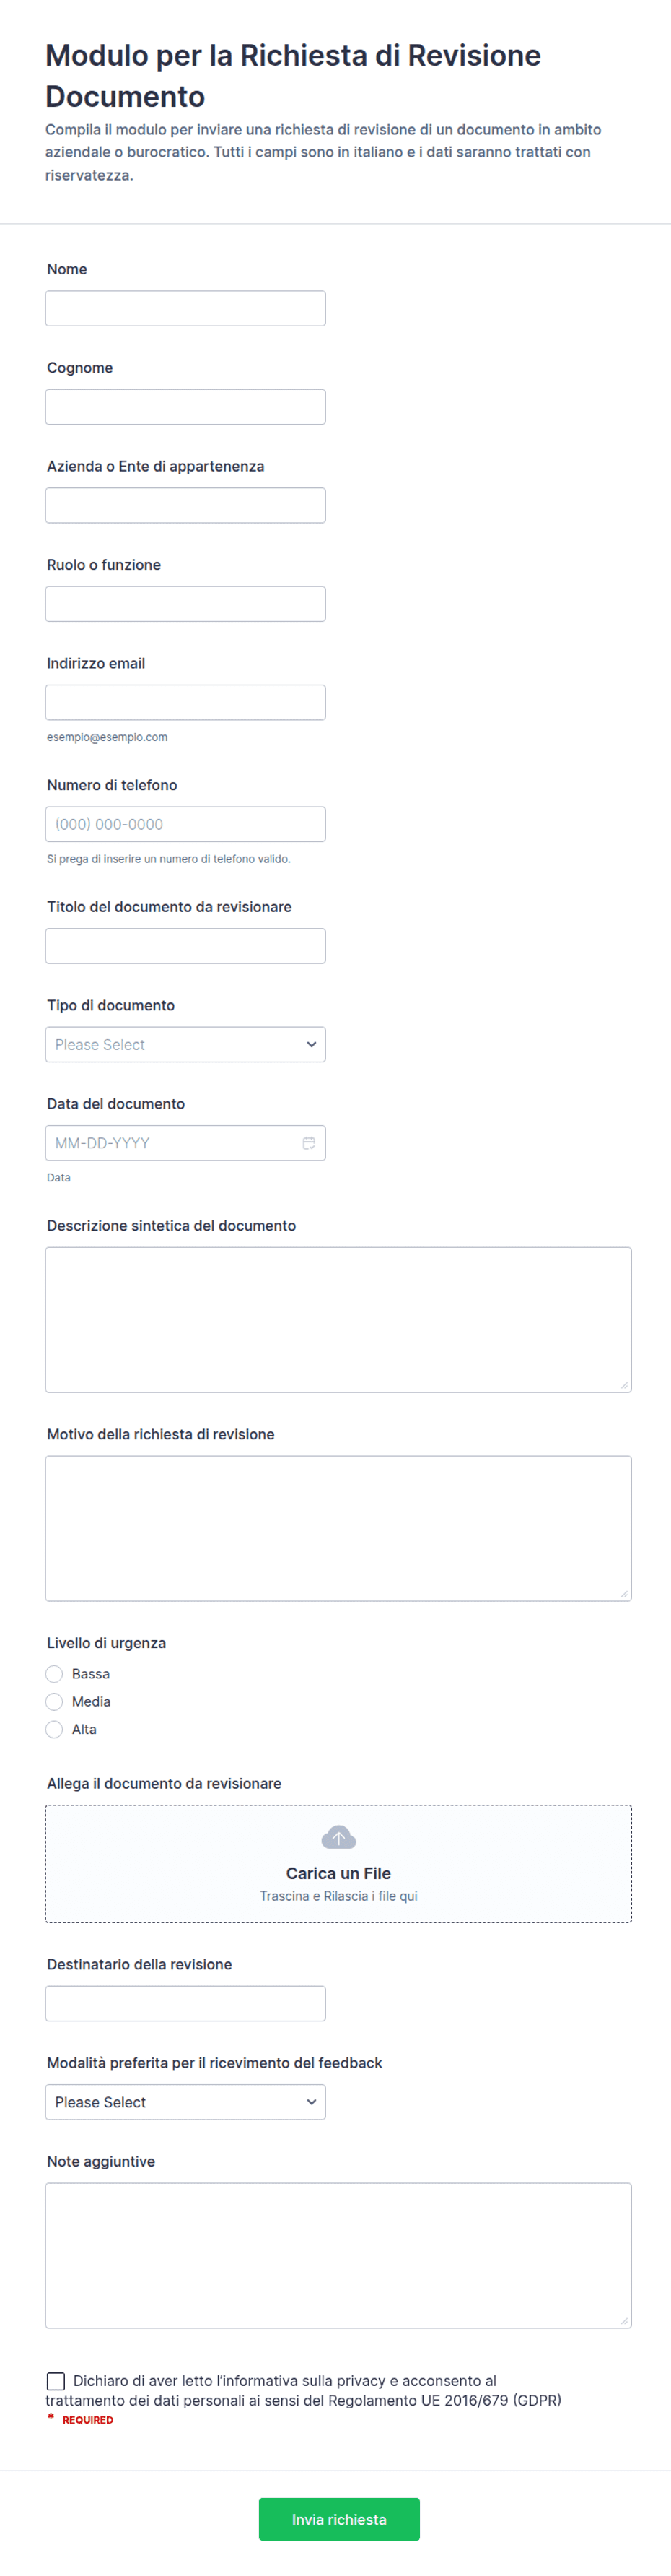Focus the Motivo della richiesta textarea
Screen dimensions: 671x2576
[x=338, y=1528]
